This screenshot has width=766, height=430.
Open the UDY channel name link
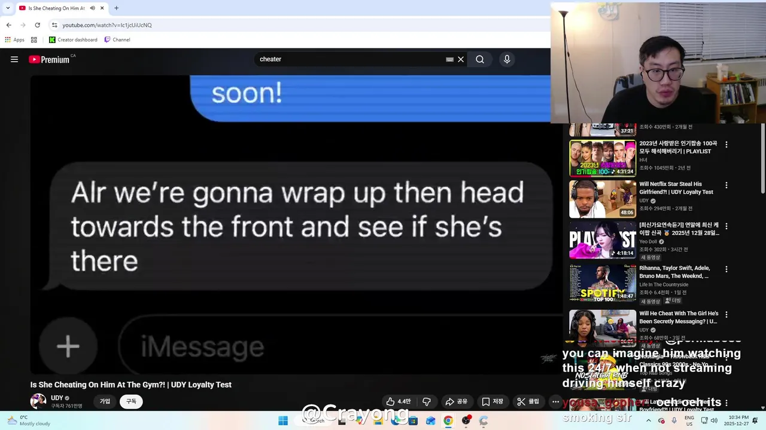[x=57, y=398]
